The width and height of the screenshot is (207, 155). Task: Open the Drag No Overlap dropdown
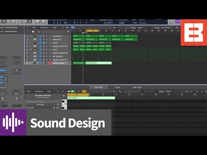coord(167,28)
